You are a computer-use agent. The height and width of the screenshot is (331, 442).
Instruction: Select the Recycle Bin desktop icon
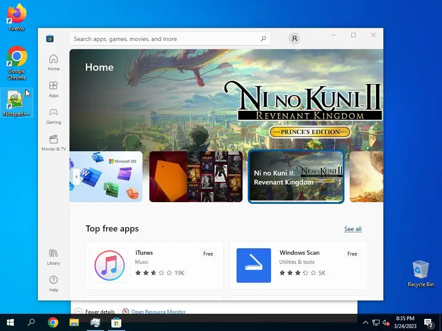click(x=420, y=274)
